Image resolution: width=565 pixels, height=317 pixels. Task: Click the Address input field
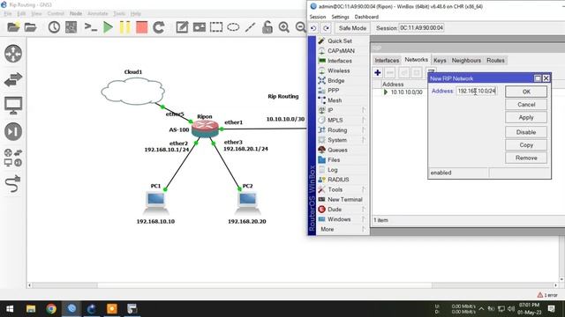[x=477, y=92]
